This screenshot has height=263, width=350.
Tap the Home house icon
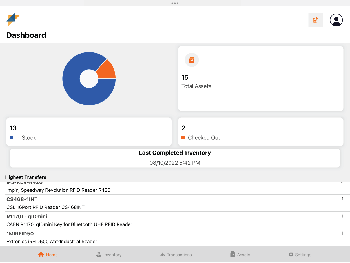tap(41, 255)
